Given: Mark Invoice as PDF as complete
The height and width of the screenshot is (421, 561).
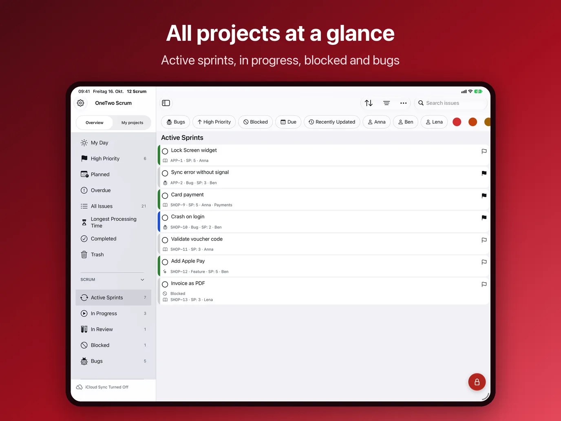Looking at the screenshot, I should [x=165, y=284].
